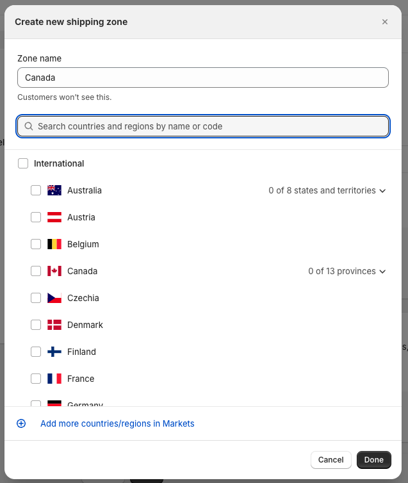Screen dimensions: 408x483
Task: Click the Australia flag icon
Action: 54,190
